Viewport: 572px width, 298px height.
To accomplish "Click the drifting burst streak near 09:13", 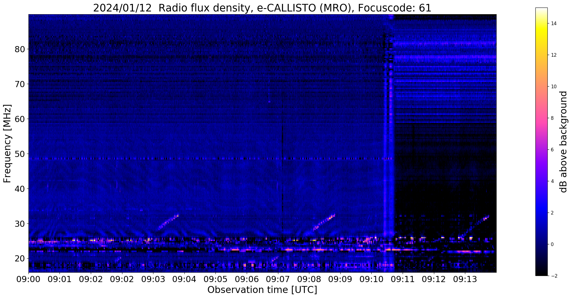I will [476, 226].
